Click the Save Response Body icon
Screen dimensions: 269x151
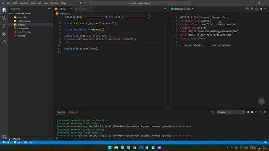[x=252, y=9]
